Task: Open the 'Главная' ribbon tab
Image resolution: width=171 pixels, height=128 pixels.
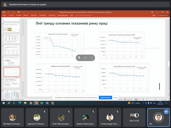Action: [11, 15]
